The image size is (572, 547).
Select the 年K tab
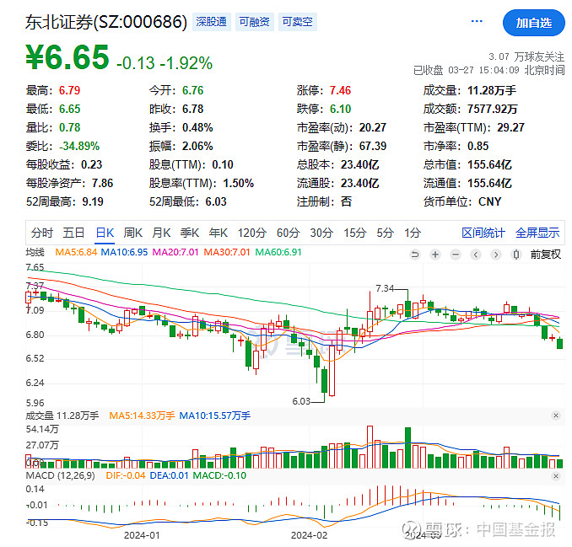pos(219,233)
